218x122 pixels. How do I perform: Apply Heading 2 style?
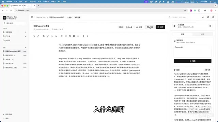[56, 36]
